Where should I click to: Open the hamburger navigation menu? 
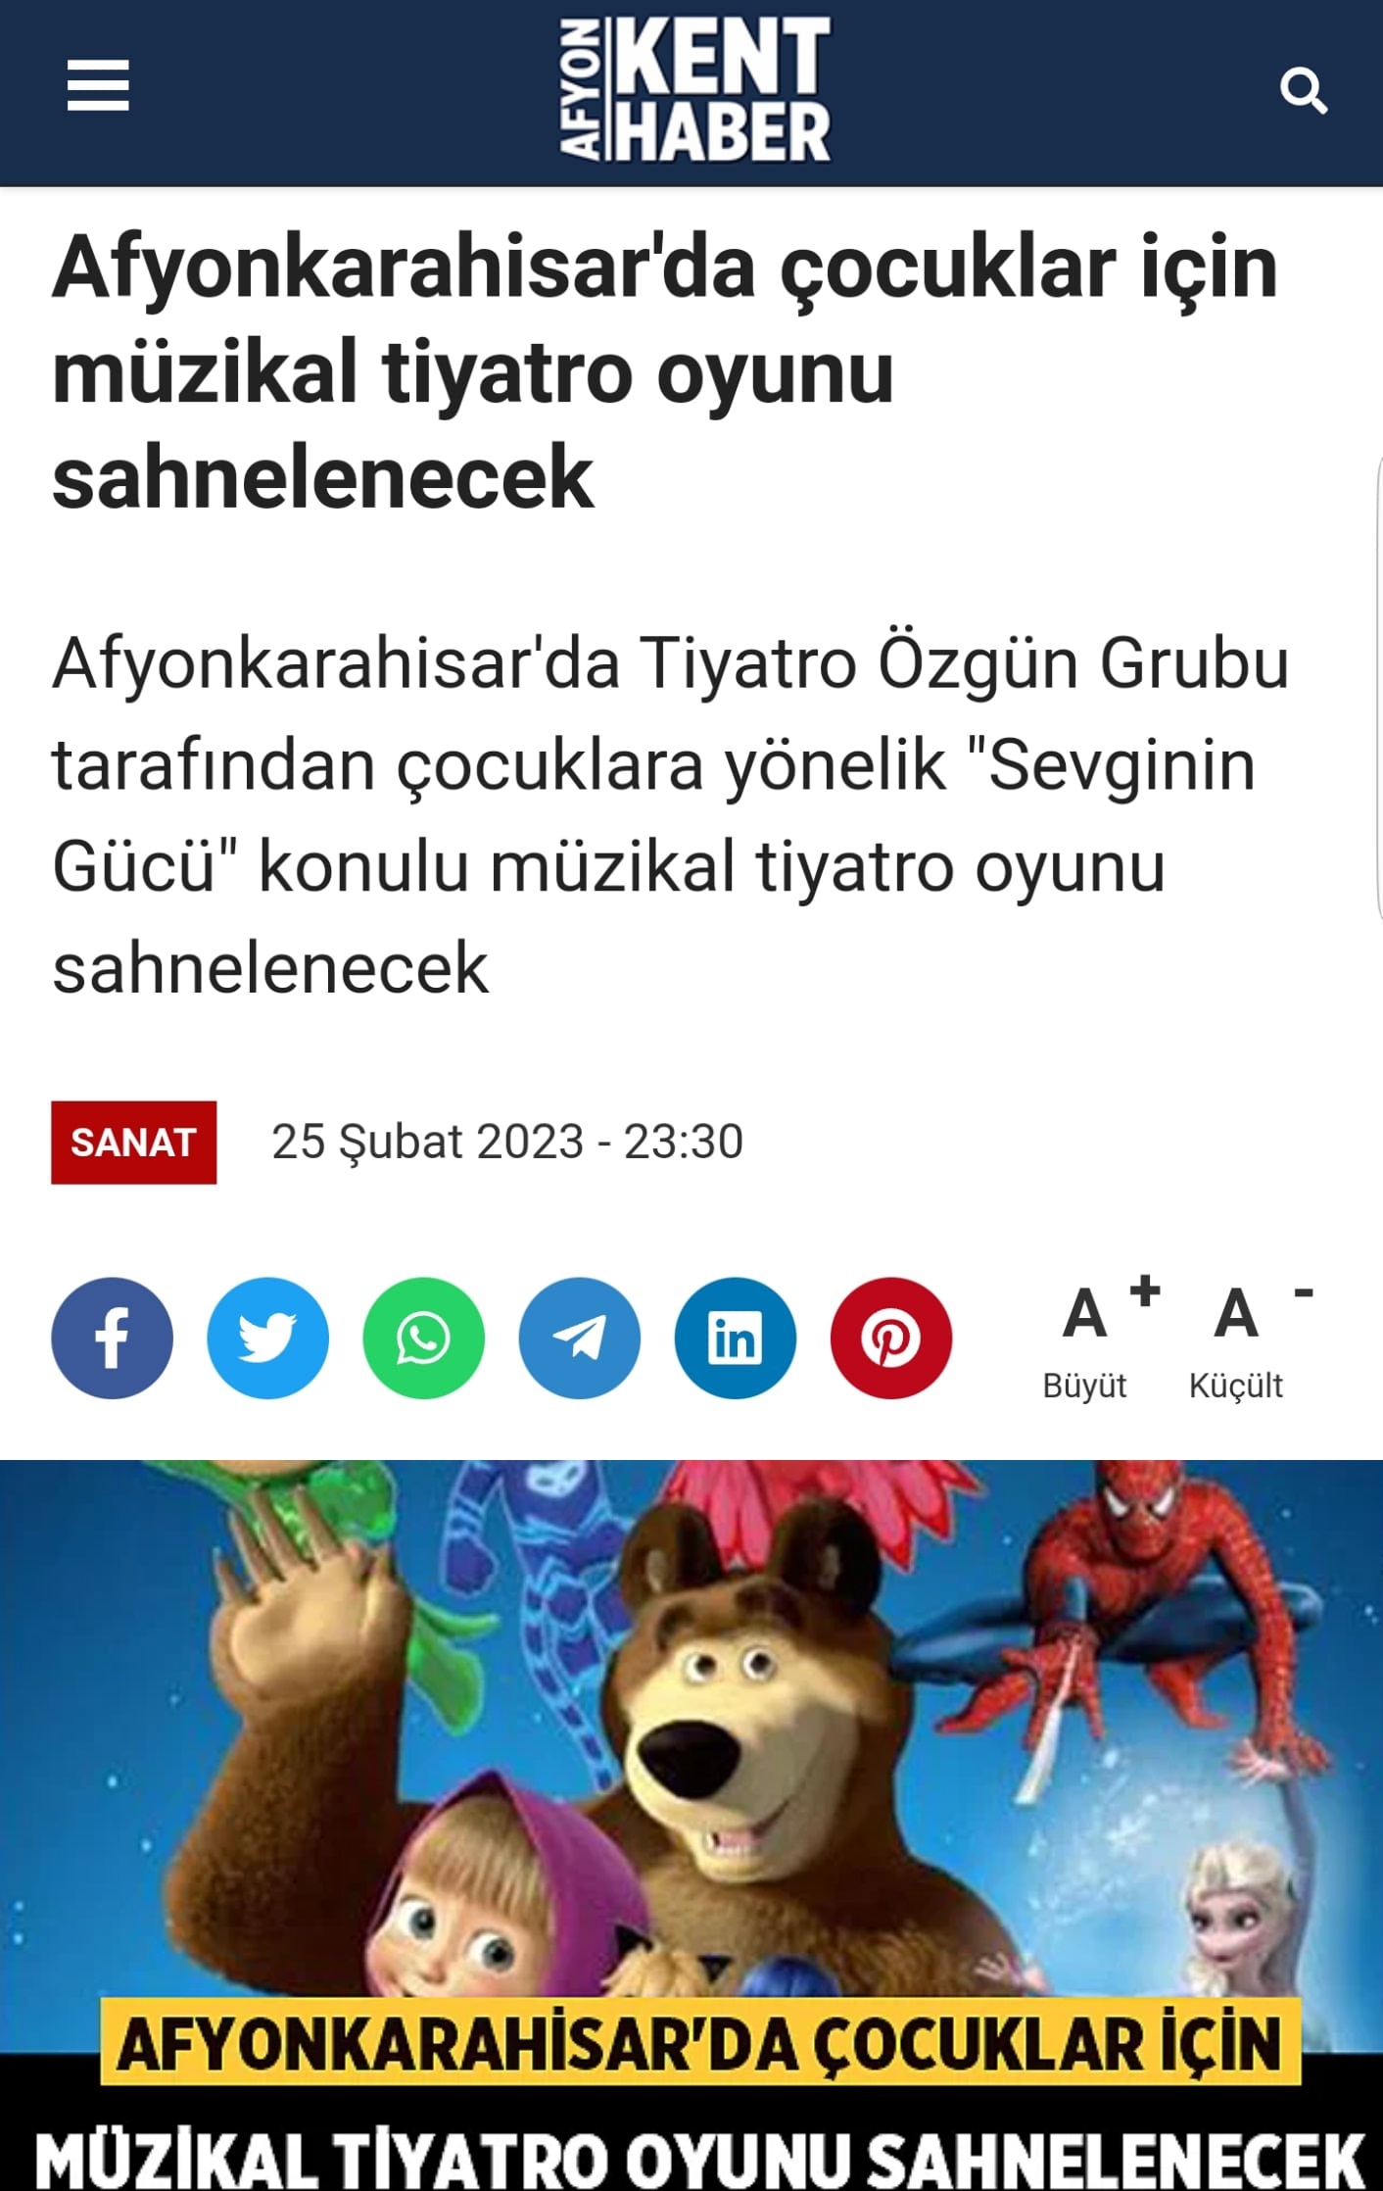[x=98, y=85]
